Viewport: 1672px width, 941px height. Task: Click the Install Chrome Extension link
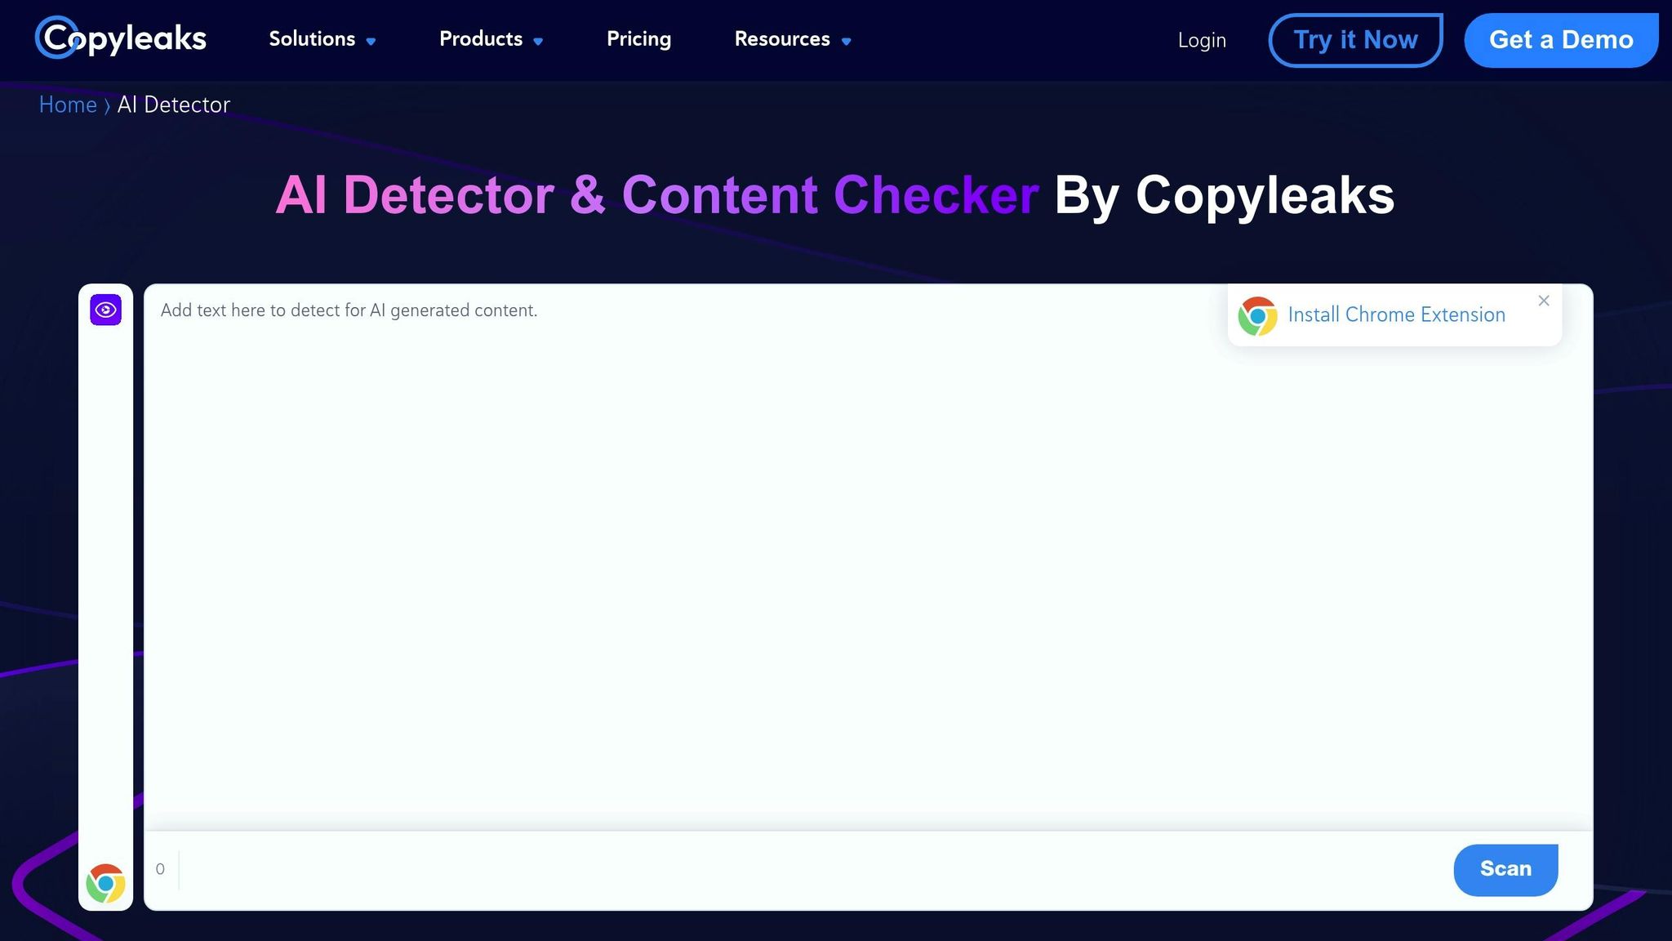click(1396, 315)
